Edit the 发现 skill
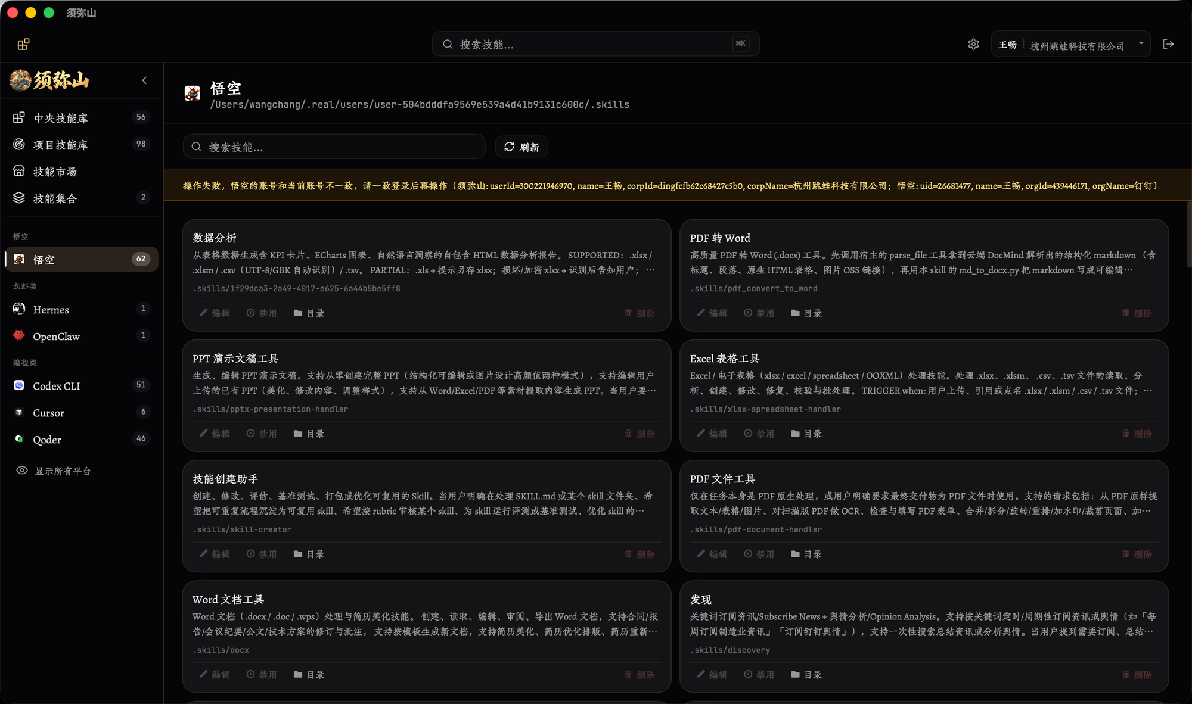The image size is (1192, 704). pyautogui.click(x=712, y=674)
